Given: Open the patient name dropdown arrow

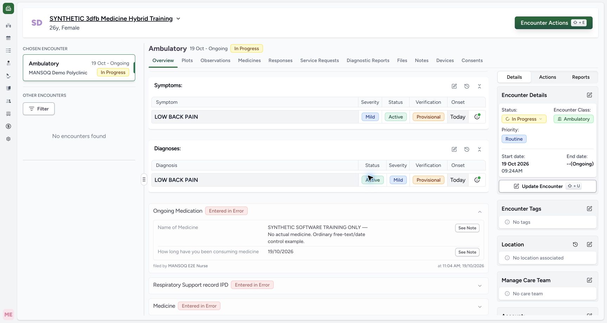Looking at the screenshot, I should pyautogui.click(x=178, y=19).
